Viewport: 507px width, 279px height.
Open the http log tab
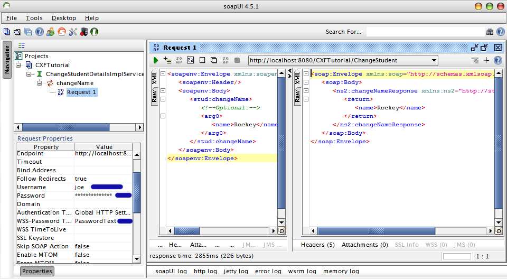[205, 271]
